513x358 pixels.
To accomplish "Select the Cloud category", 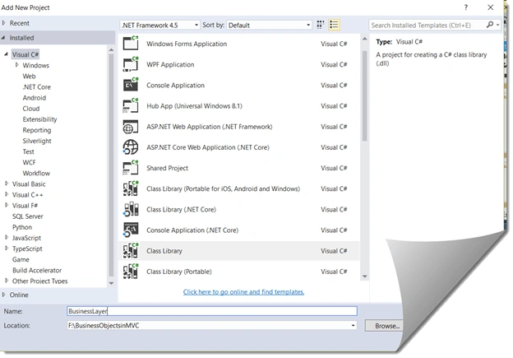I will pos(31,109).
